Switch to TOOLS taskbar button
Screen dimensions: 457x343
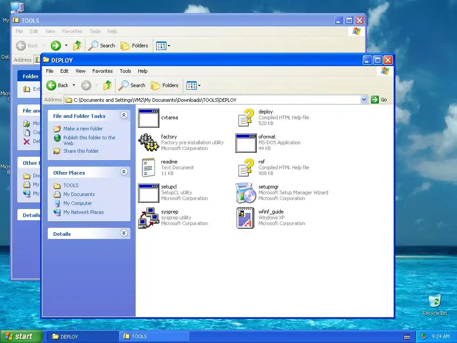tap(154, 336)
